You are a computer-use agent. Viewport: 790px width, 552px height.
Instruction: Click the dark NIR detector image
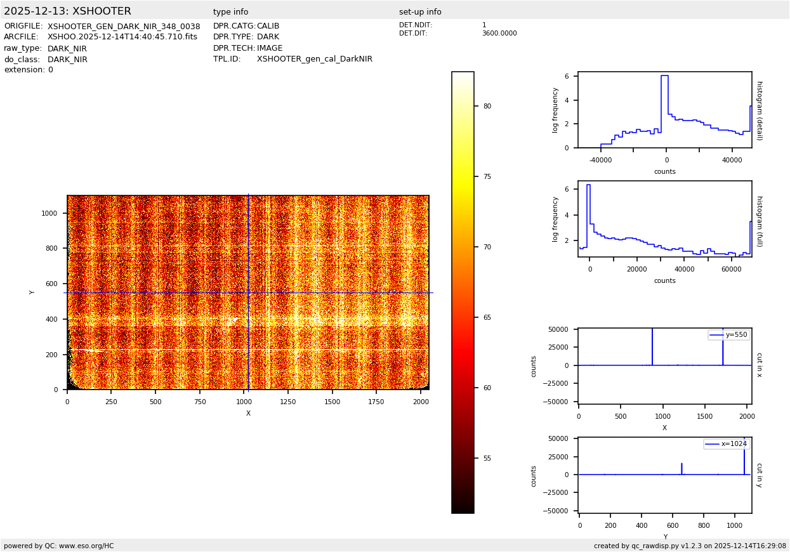tap(248, 292)
